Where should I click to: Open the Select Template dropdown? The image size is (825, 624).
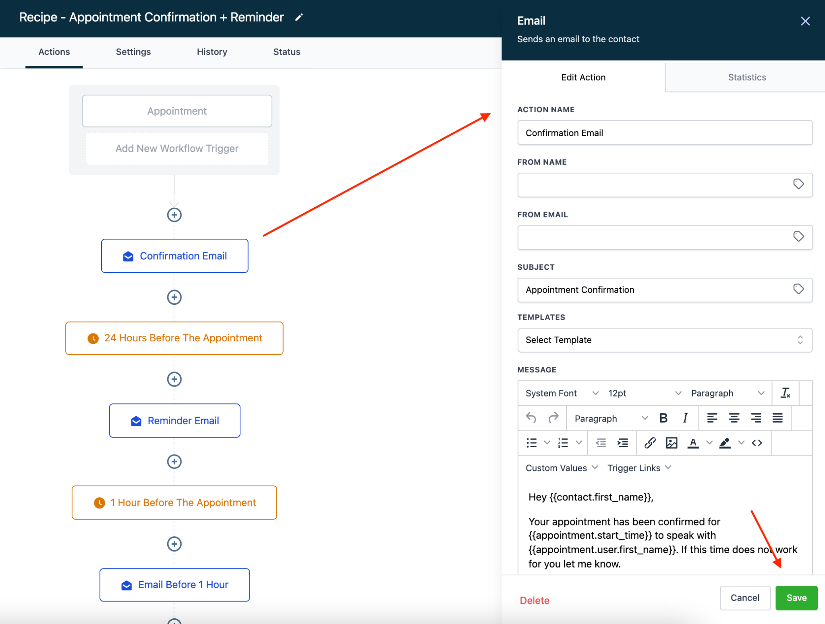click(664, 340)
